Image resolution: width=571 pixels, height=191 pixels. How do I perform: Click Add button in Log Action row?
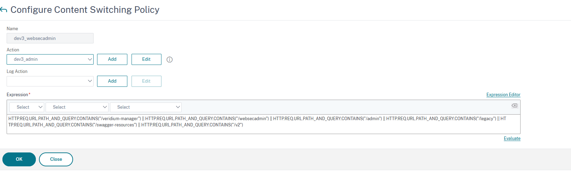tap(112, 81)
